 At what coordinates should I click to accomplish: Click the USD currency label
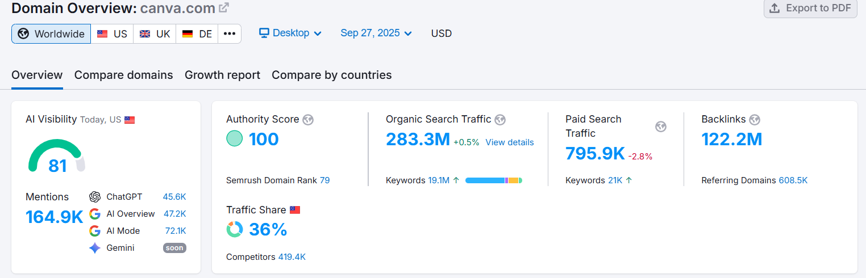tap(442, 33)
